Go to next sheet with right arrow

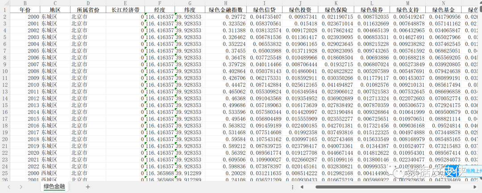pyautogui.click(x=21, y=187)
